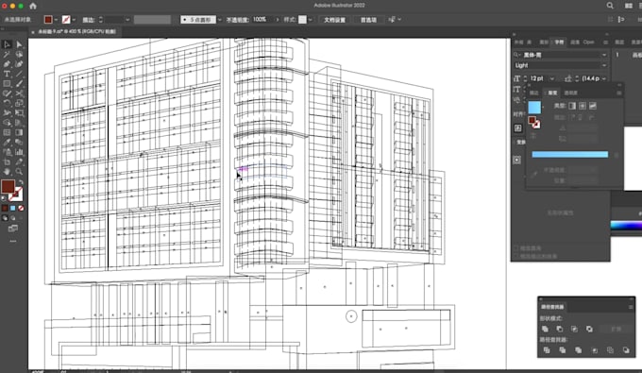Screen dimensions: 642x373
Task: Apply solid color mode below fill swatch
Action: click(5, 209)
